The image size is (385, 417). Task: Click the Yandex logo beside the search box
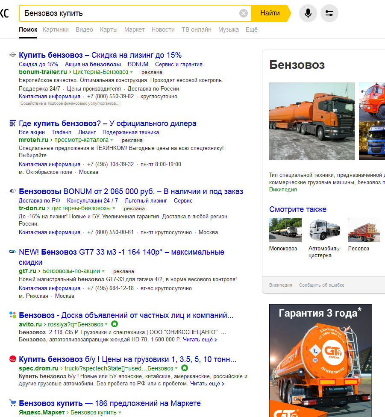coord(4,13)
